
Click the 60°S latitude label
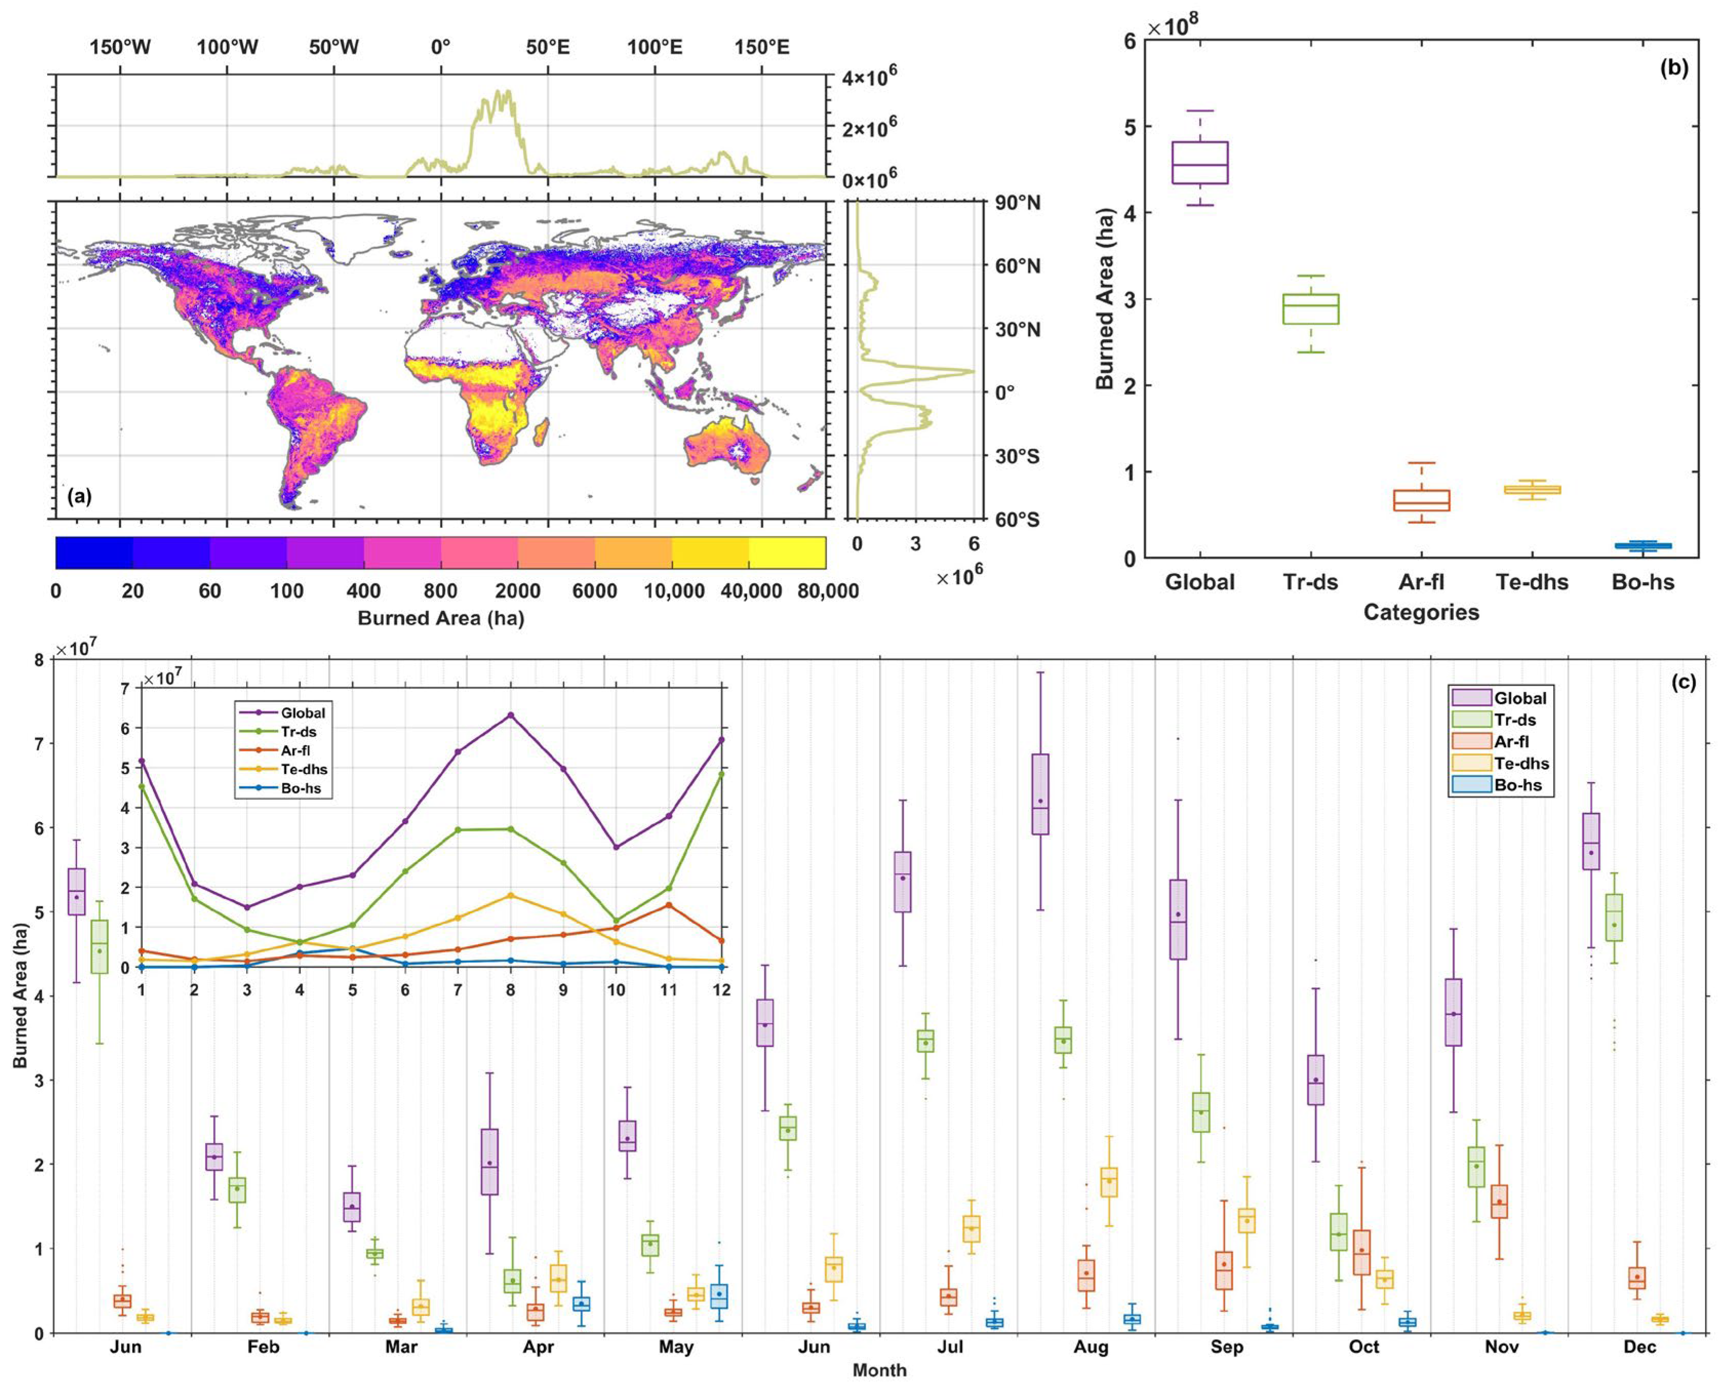(x=1017, y=519)
